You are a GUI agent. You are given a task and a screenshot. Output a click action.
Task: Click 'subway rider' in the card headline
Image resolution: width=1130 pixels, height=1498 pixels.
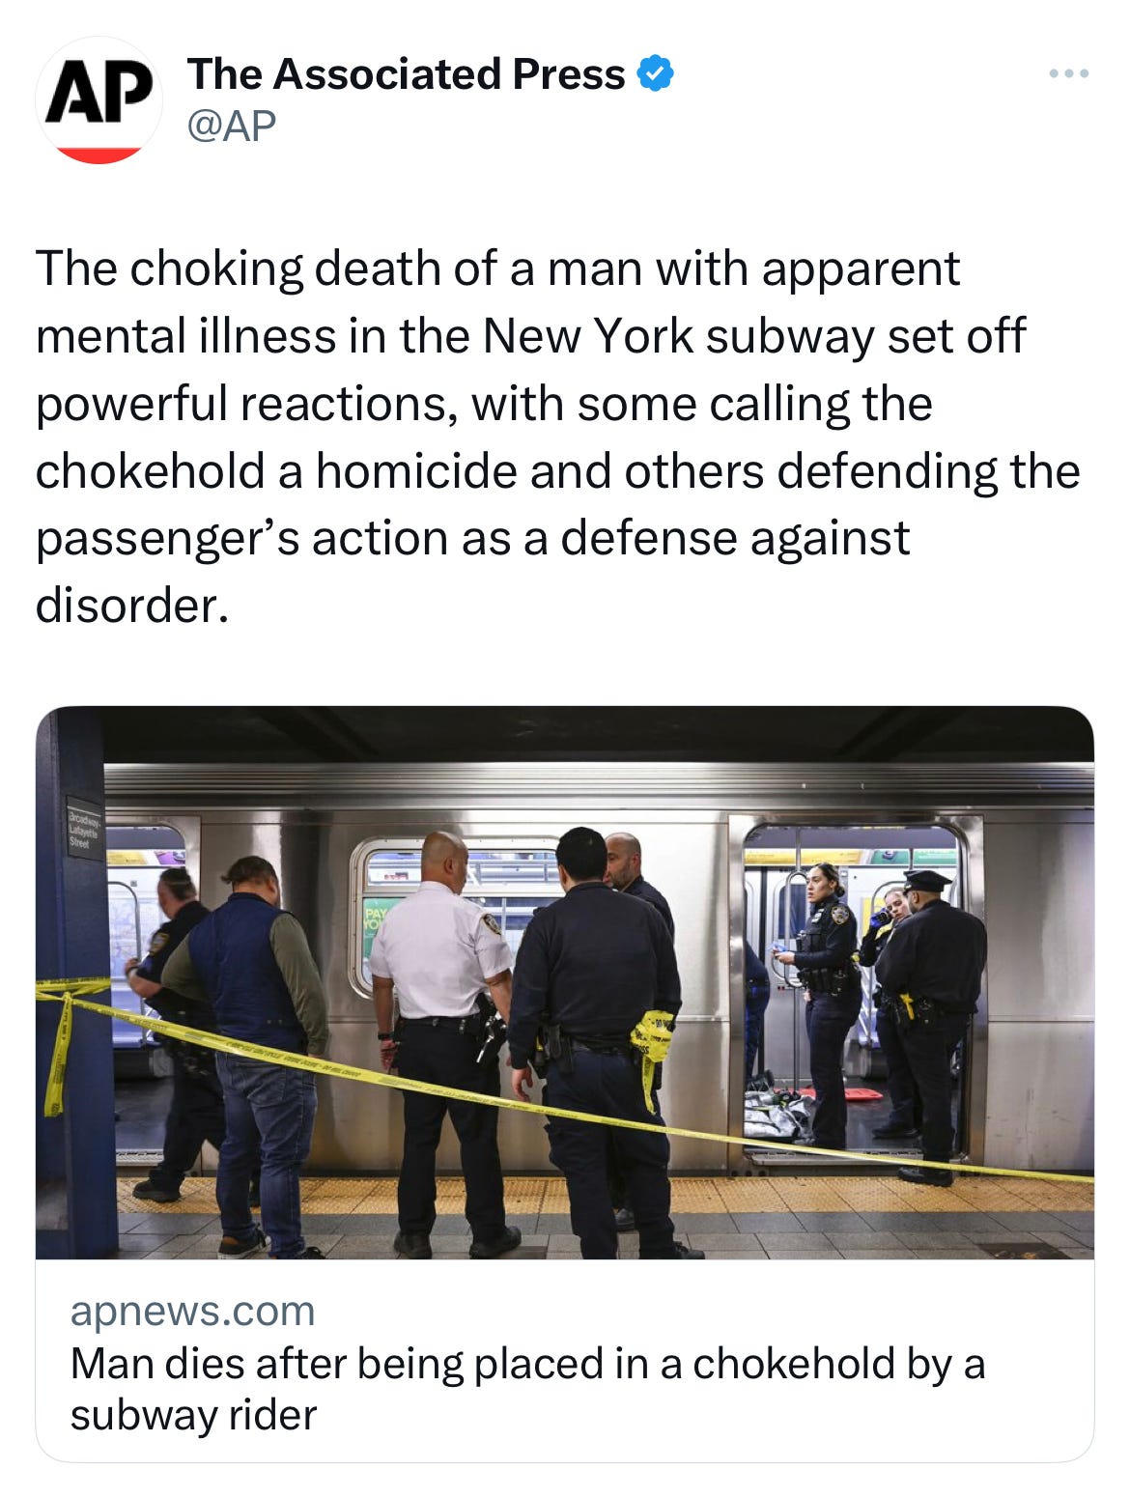(193, 1415)
